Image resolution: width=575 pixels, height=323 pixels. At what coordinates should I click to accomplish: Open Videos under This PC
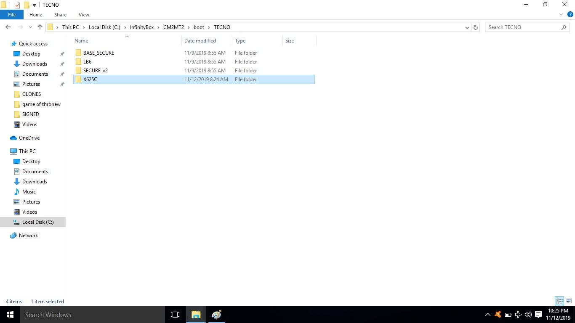pos(29,212)
